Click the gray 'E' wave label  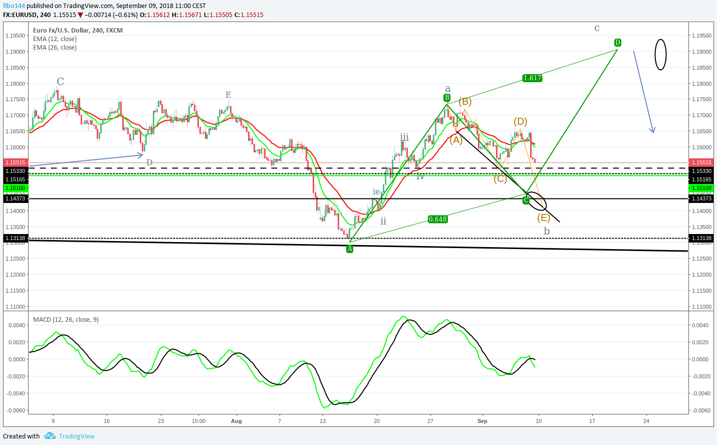[228, 95]
